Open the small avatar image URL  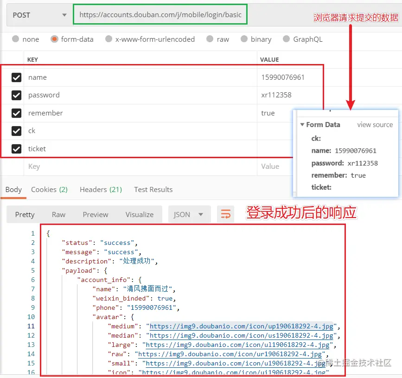(x=234, y=363)
